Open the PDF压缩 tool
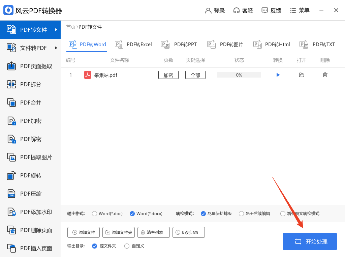Viewport: 345px width, 257px height. (x=30, y=194)
